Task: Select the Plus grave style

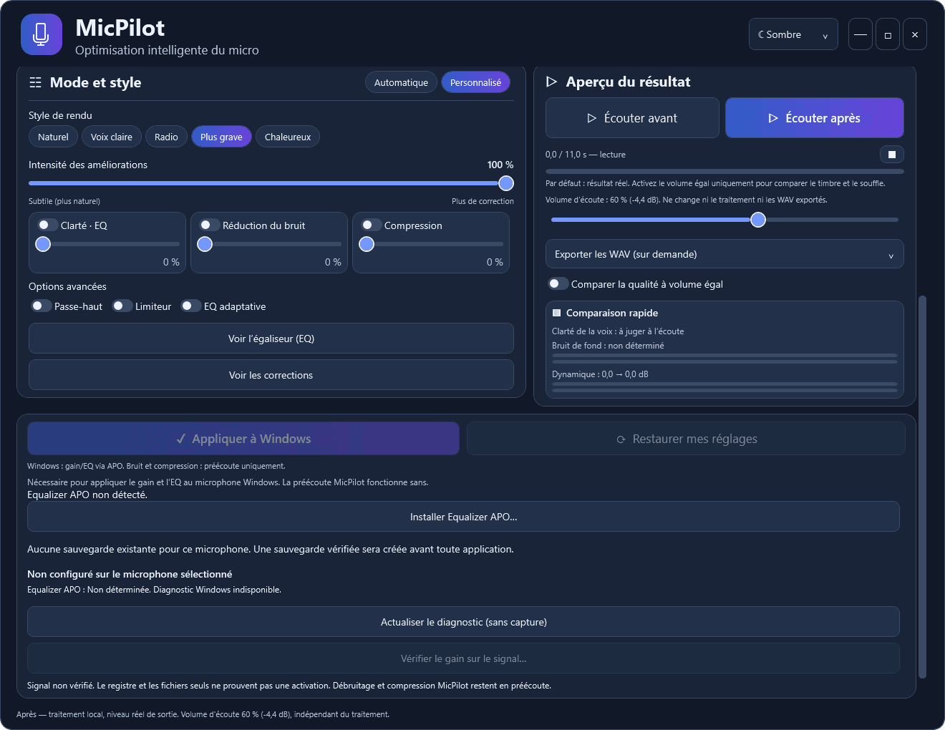Action: point(221,137)
